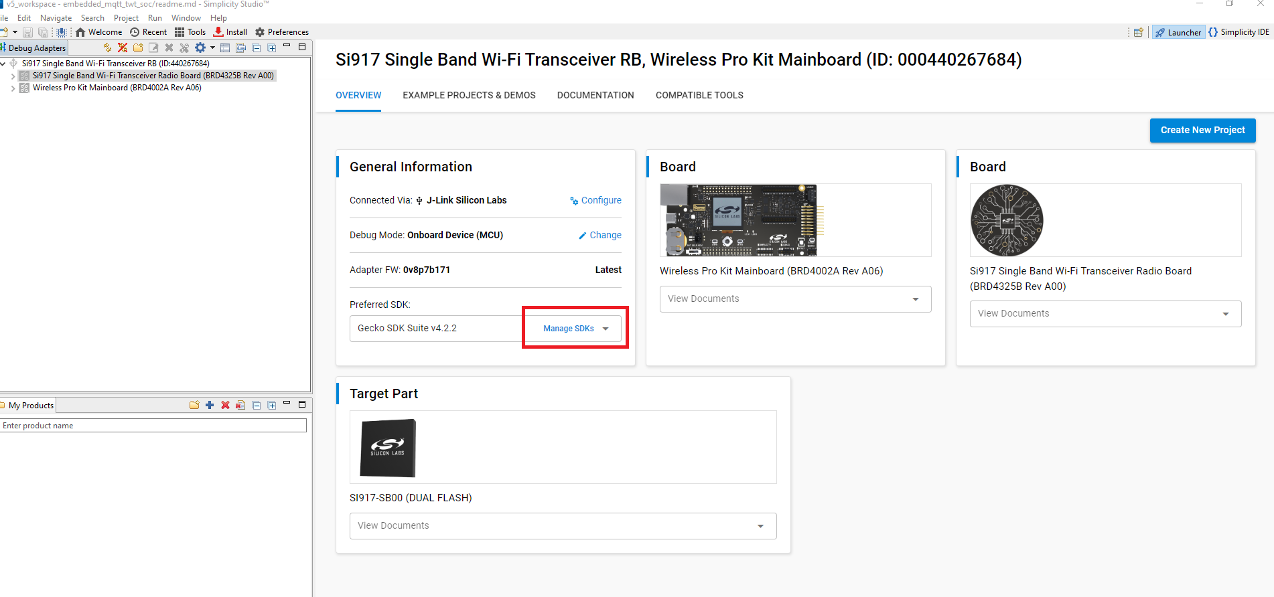Click the Enter product name field
The image size is (1274, 597).
153,426
